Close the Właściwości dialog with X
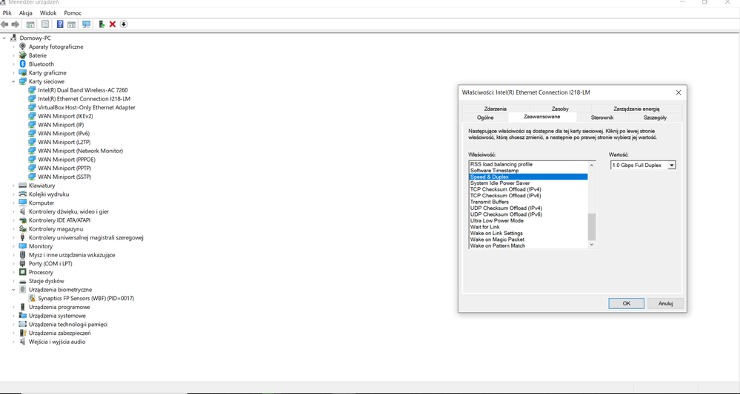The image size is (740, 394). [x=679, y=92]
